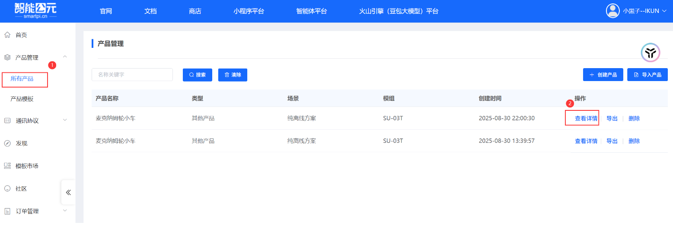Collapse the 产品管理 menu chevron

[x=65, y=56]
